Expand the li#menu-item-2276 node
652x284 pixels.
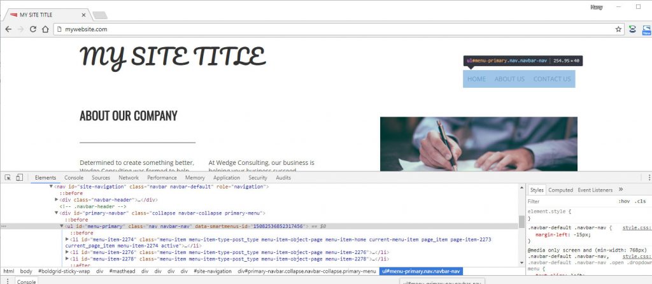click(x=67, y=252)
